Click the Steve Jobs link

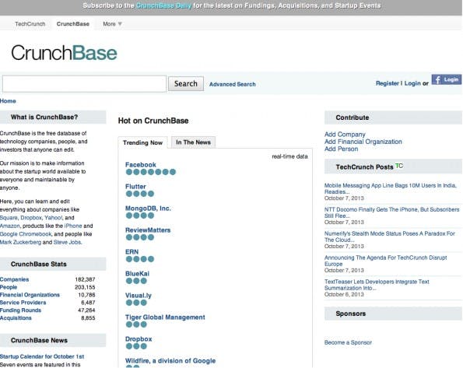pos(68,242)
